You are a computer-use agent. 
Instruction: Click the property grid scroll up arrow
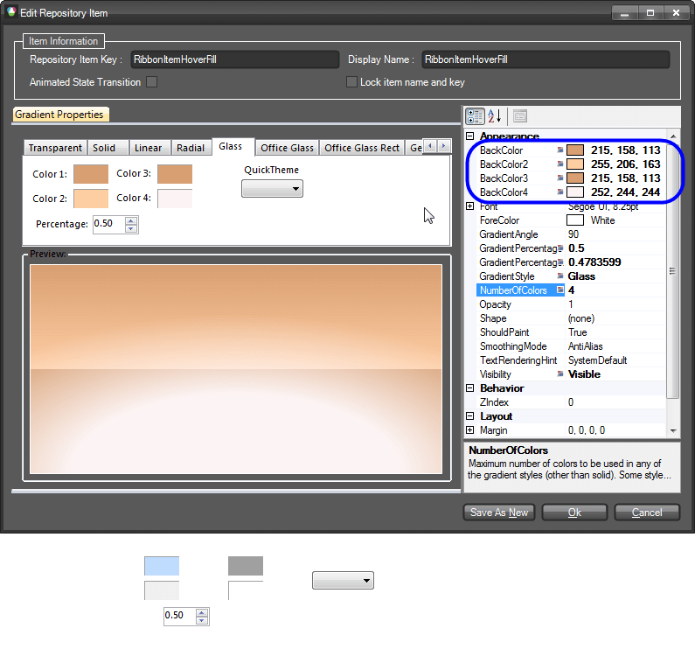pos(673,136)
